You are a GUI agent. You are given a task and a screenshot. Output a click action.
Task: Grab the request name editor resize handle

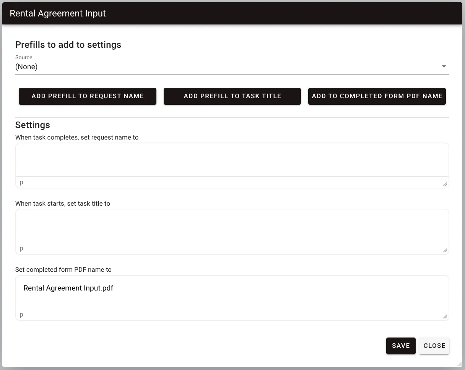click(445, 184)
